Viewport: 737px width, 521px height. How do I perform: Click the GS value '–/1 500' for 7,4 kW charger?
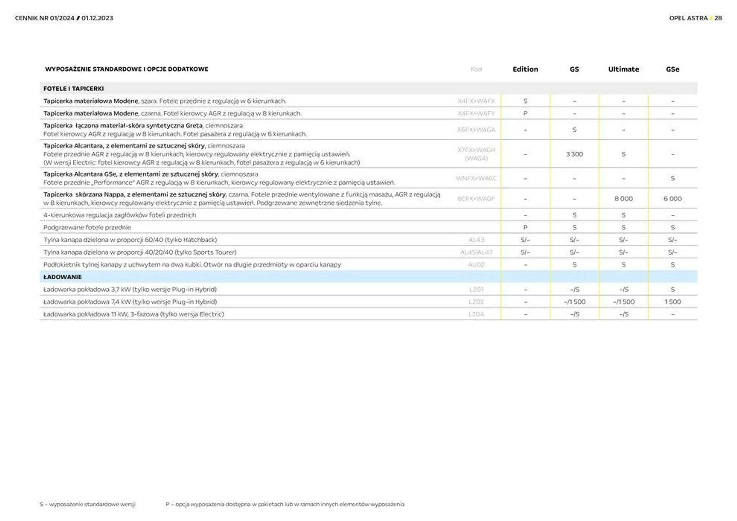point(574,302)
